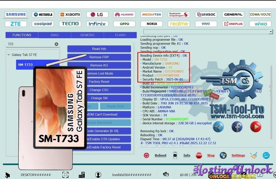This screenshot has height=179, width=276.
Task: Select the Coolpad brand button
Action: 43,24
